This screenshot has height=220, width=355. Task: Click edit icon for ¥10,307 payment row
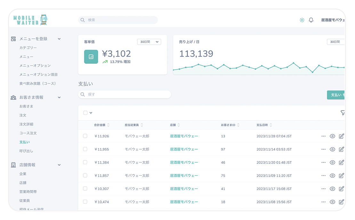341,189
